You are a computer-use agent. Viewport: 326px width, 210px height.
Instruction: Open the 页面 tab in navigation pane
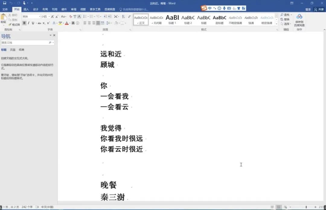(13, 50)
